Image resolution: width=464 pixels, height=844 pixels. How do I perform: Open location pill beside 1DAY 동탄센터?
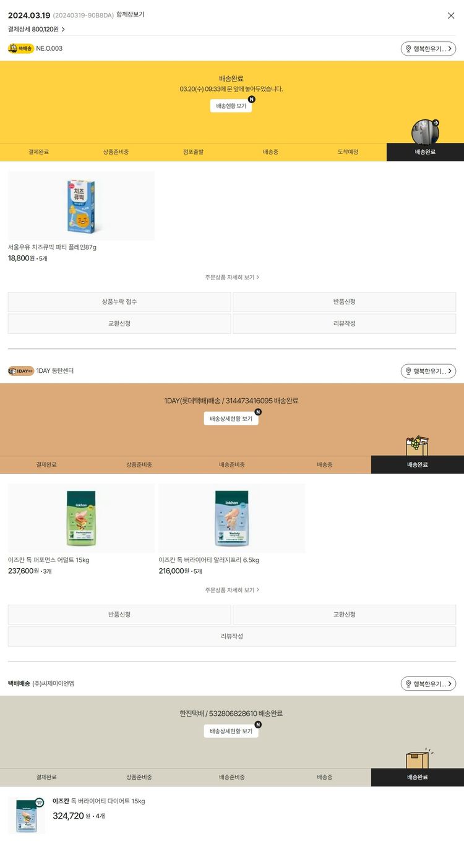tap(428, 371)
